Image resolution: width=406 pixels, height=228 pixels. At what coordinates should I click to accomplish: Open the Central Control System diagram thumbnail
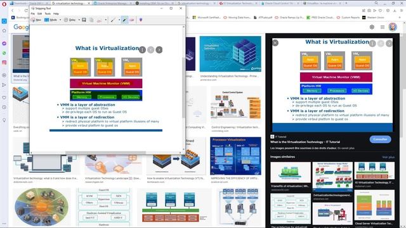pyautogui.click(x=235, y=105)
